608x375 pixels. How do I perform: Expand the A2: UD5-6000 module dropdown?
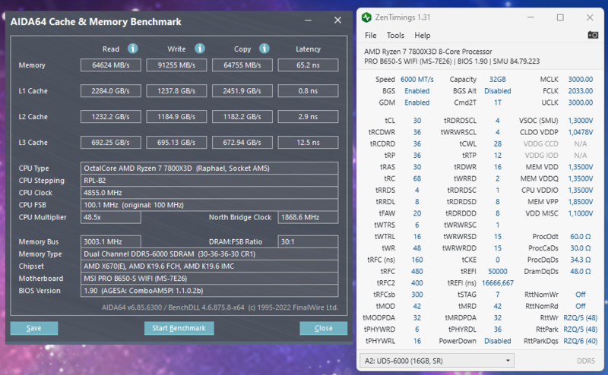click(x=437, y=361)
